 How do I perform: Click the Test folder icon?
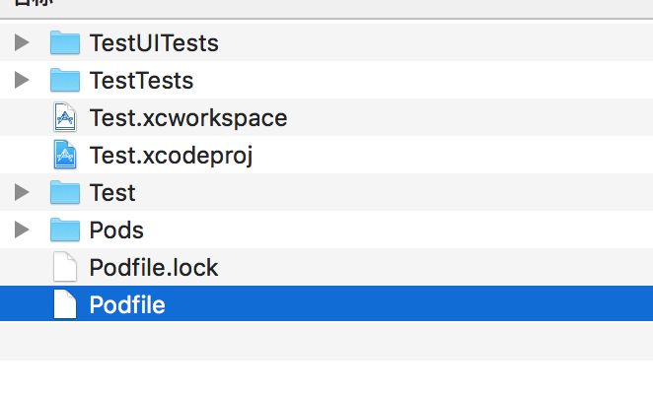[x=64, y=193]
